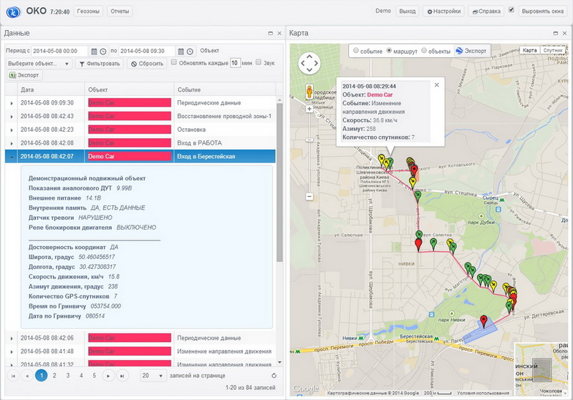This screenshot has height=400, width=573.
Task: Go to next page of records
Action: click(108, 376)
